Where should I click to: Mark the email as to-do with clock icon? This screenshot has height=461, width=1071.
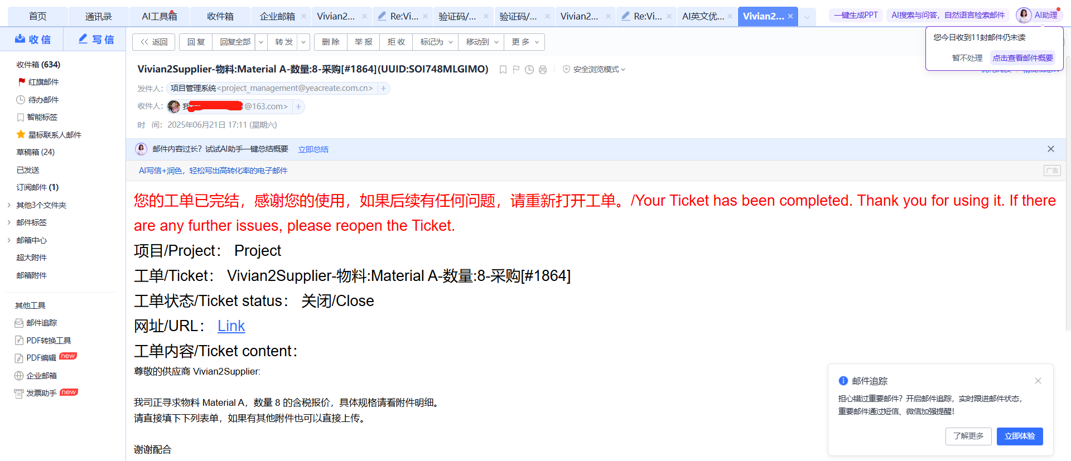(x=529, y=70)
